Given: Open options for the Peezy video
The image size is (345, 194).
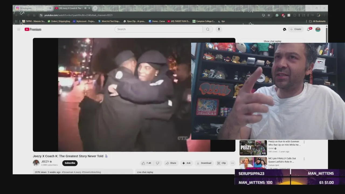Looking at the screenshot, I should pyautogui.click(x=304, y=142).
